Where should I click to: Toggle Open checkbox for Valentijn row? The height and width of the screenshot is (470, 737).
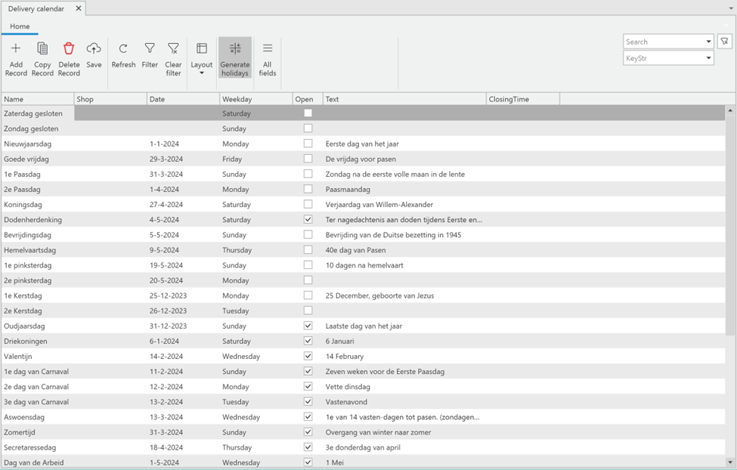pyautogui.click(x=308, y=356)
